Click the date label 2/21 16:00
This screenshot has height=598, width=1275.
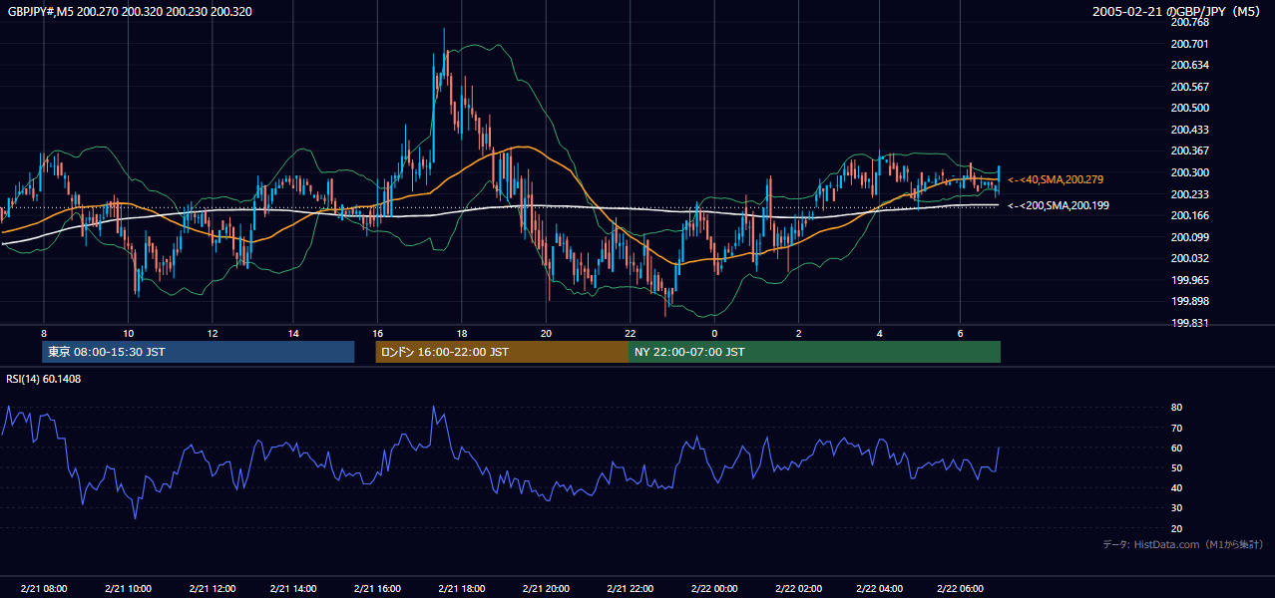(x=378, y=589)
